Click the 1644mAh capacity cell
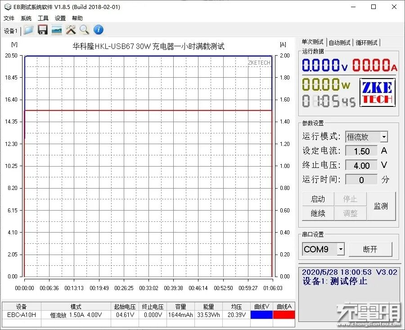 pyautogui.click(x=180, y=315)
